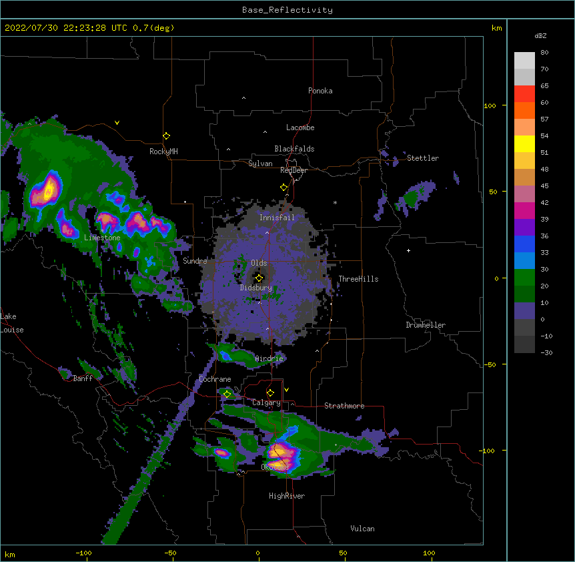Click the km unit label at bottom left
The height and width of the screenshot is (562, 575).
[x=10, y=555]
